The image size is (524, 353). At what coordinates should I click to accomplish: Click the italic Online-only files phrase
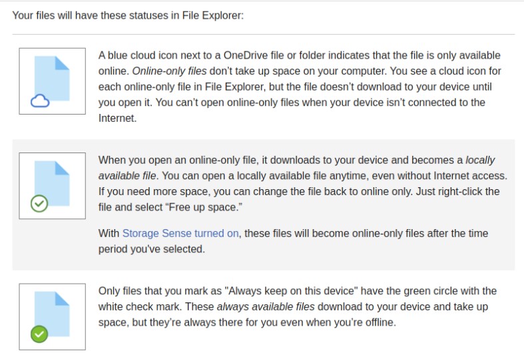pos(169,71)
